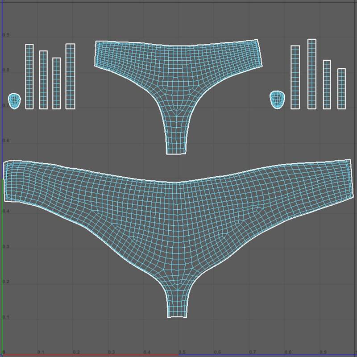Pick the shortest strip in right group
This screenshot has height=357, width=357.
(341, 88)
